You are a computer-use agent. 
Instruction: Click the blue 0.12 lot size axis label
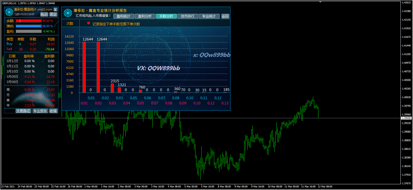pyautogui.click(x=218, y=98)
